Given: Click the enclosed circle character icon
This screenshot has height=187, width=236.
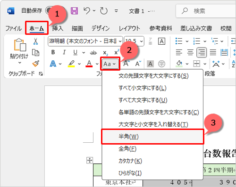Looking at the screenshot, I should 161,64.
